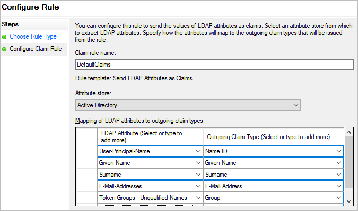
Task: Select the row header of User-Principal-Name row
Action: pos(87,151)
